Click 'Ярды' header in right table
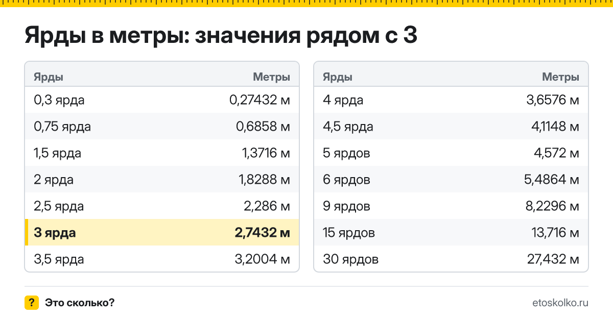 click(338, 78)
